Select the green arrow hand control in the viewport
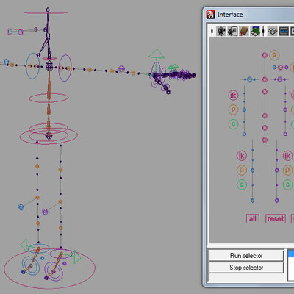294x294 pixels. pos(156,54)
